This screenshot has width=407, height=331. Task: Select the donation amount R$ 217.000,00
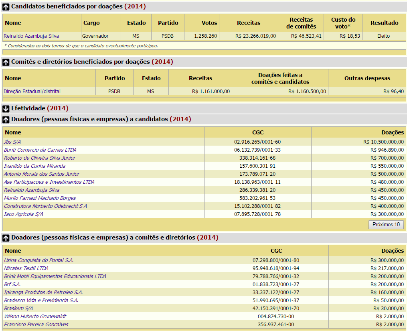[x=387, y=268]
